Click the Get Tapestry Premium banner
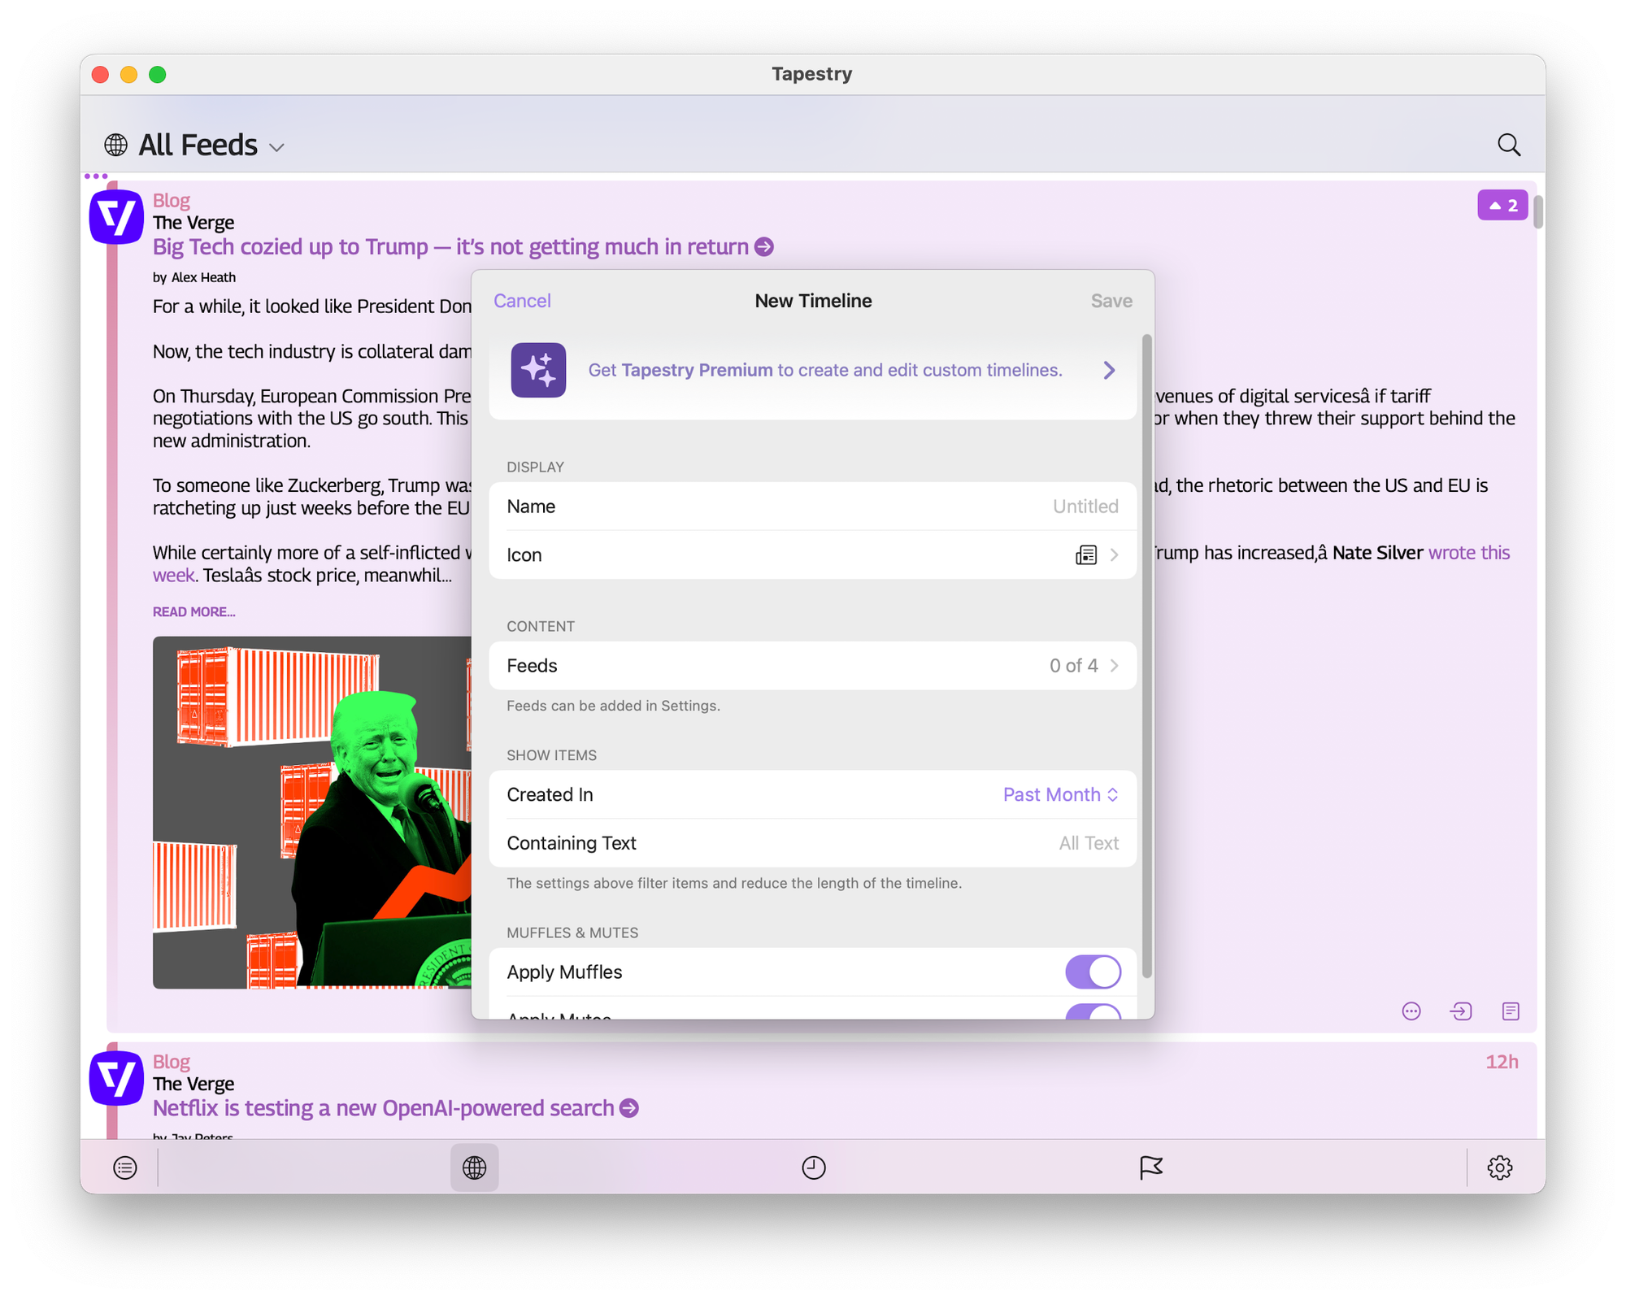The height and width of the screenshot is (1300, 1626). (x=812, y=370)
